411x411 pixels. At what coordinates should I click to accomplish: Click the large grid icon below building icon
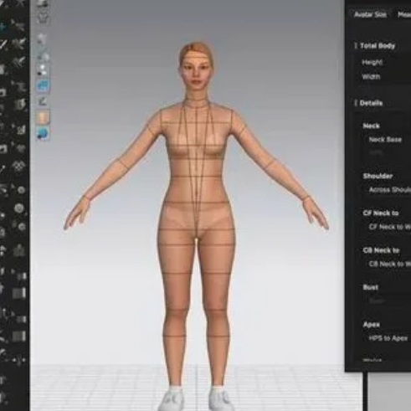point(19,293)
